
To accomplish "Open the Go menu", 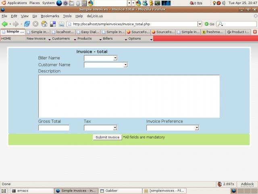I will (x=35, y=16).
